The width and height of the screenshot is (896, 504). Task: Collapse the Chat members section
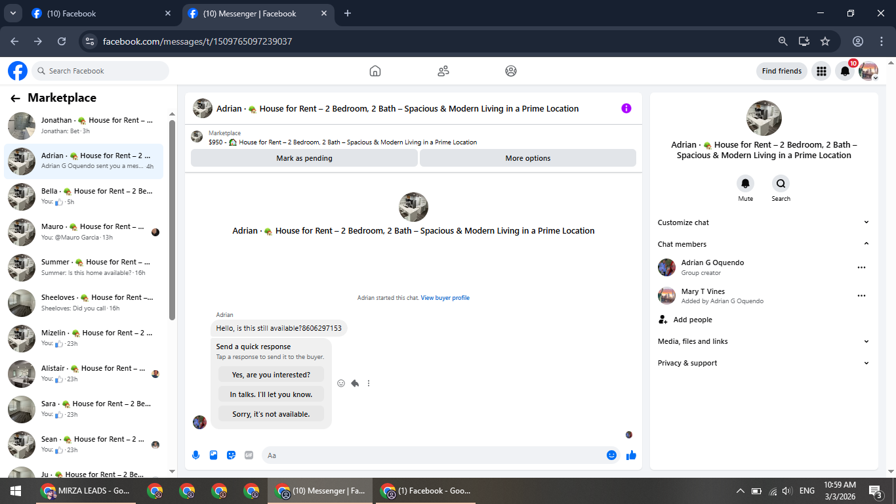tap(764, 244)
